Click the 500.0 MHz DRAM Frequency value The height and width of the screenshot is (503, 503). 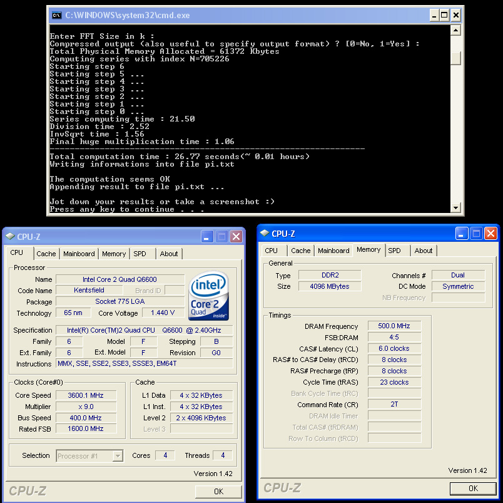(x=394, y=326)
